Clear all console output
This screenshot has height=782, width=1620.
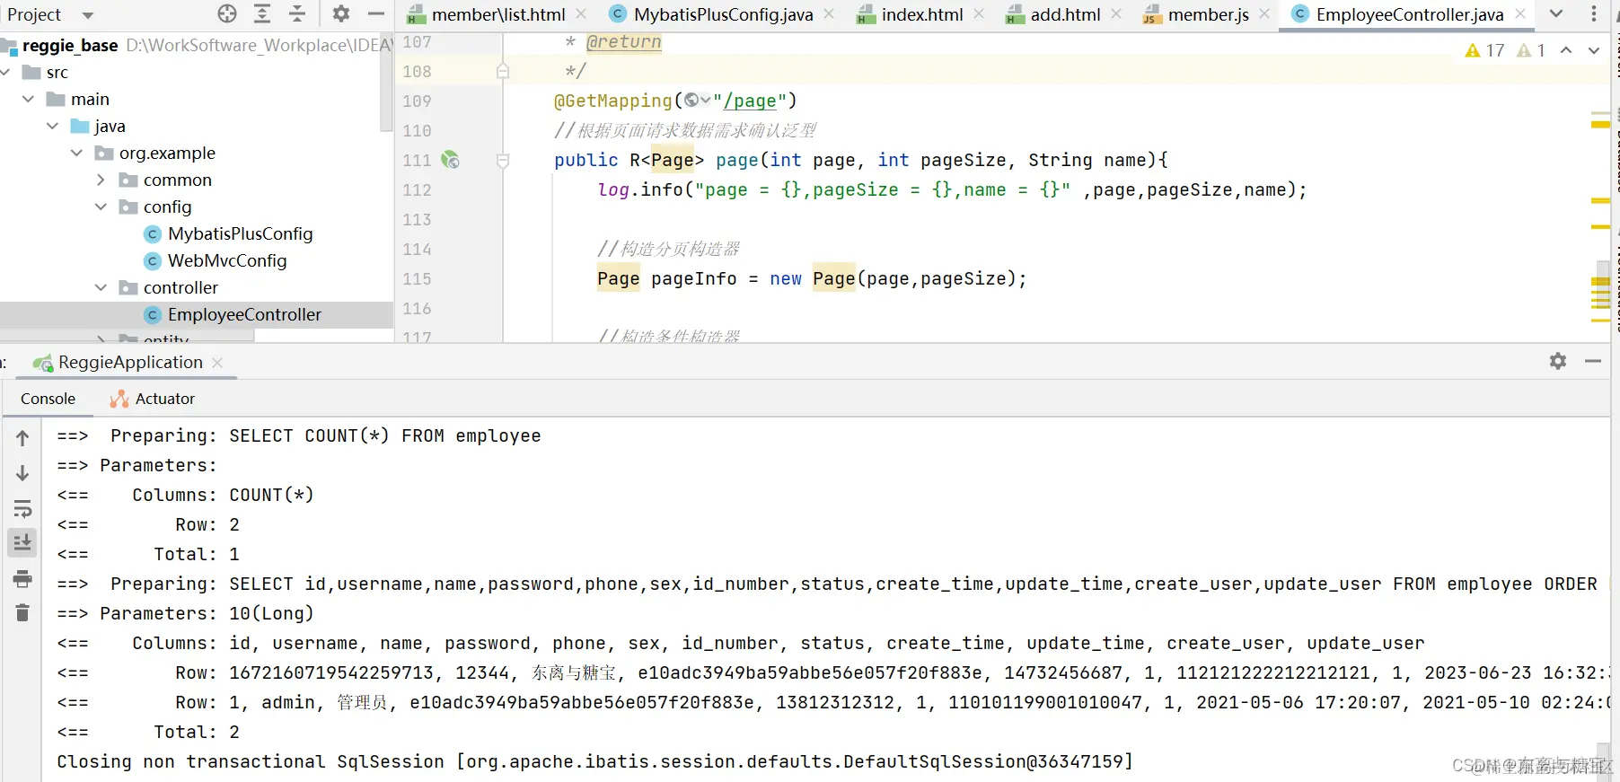tap(22, 613)
